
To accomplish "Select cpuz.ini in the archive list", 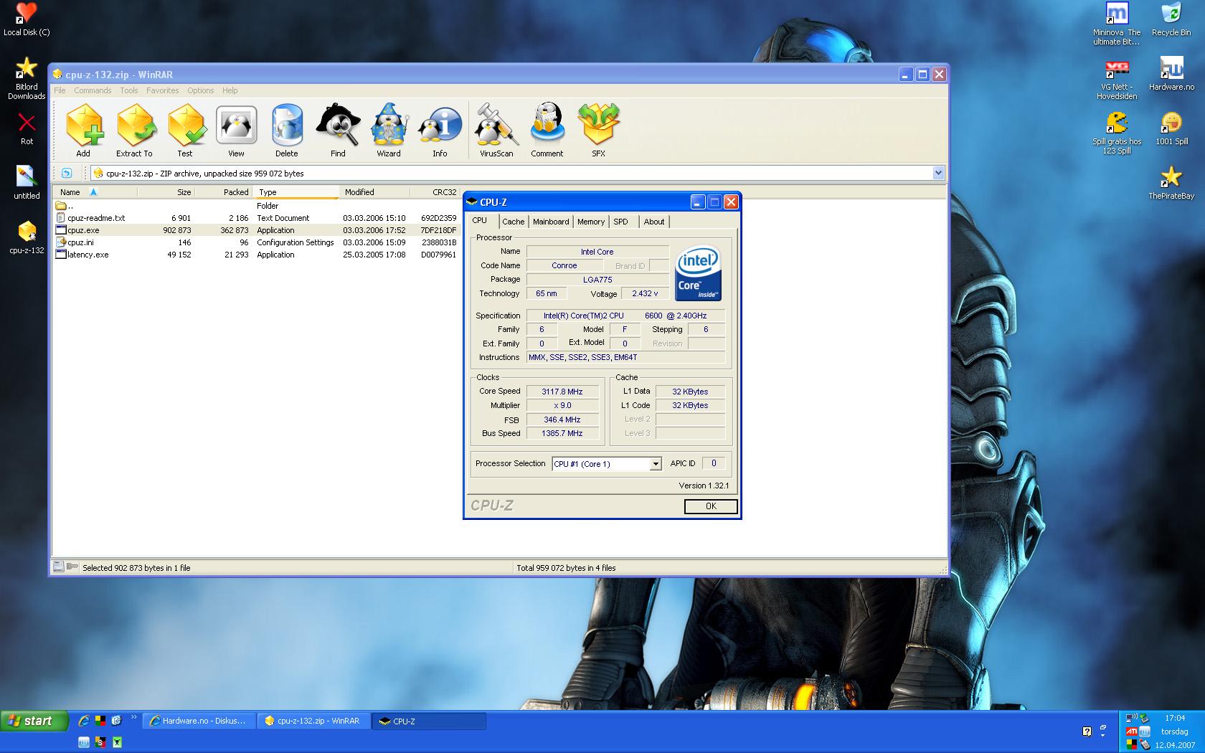I will coord(256,242).
